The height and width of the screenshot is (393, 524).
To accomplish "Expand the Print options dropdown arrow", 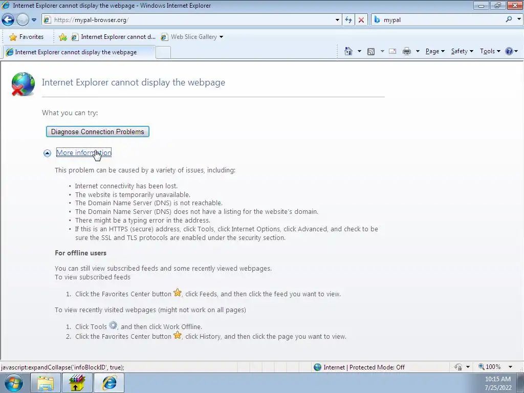I will point(418,51).
